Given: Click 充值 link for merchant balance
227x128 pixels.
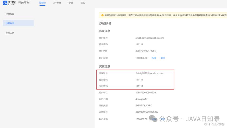Looking at the screenshot, I should [x=154, y=58].
